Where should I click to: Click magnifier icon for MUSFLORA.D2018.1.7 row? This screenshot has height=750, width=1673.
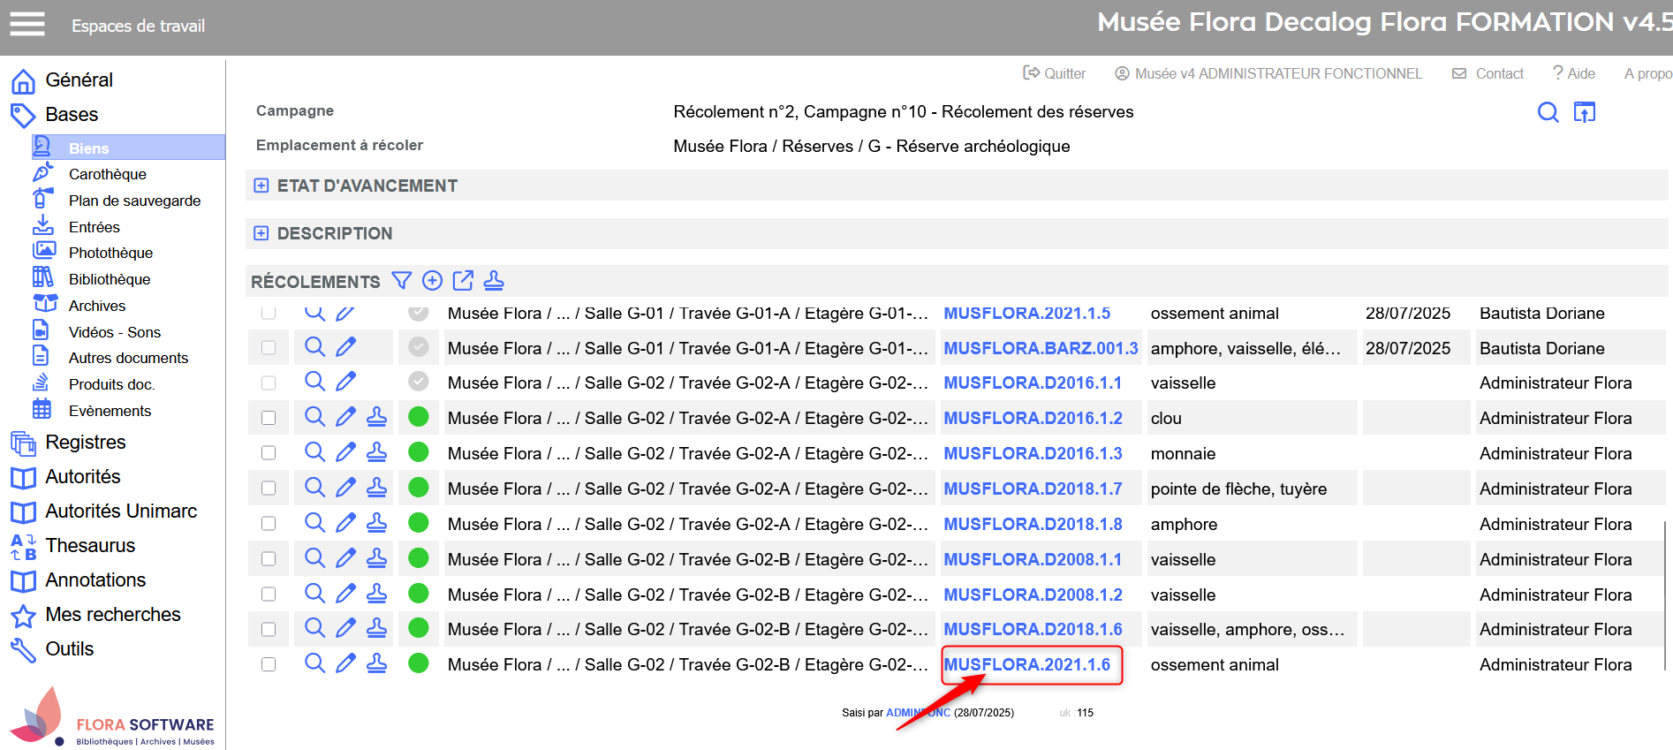click(314, 488)
